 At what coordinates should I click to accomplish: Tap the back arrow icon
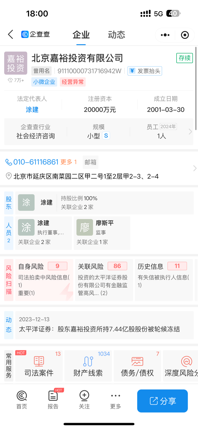(11, 34)
